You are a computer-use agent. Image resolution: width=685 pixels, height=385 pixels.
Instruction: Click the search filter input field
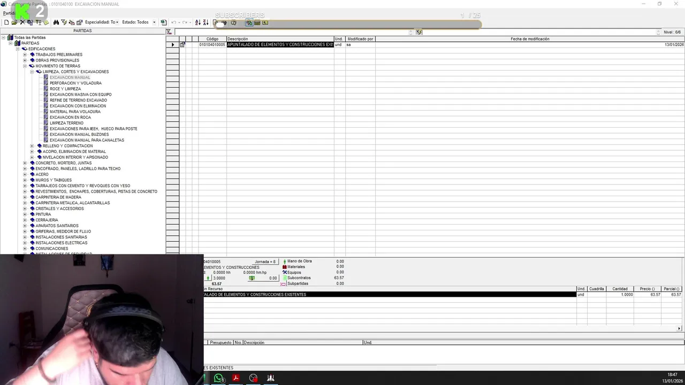coord(293,32)
